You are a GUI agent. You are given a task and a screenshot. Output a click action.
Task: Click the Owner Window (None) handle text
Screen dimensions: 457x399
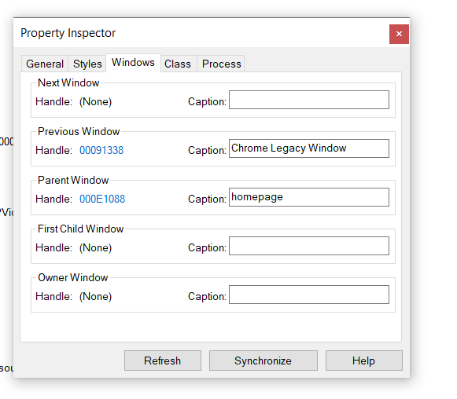coord(96,296)
